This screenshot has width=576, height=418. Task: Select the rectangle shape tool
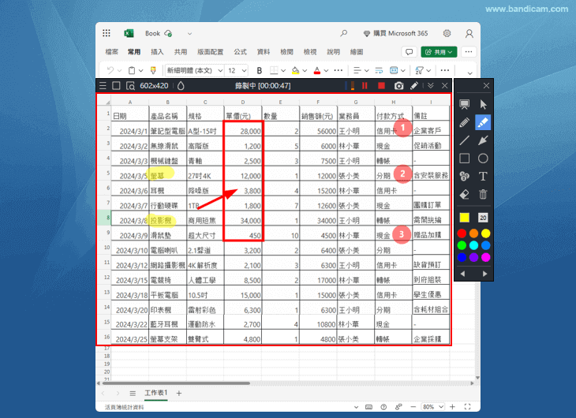point(464,159)
